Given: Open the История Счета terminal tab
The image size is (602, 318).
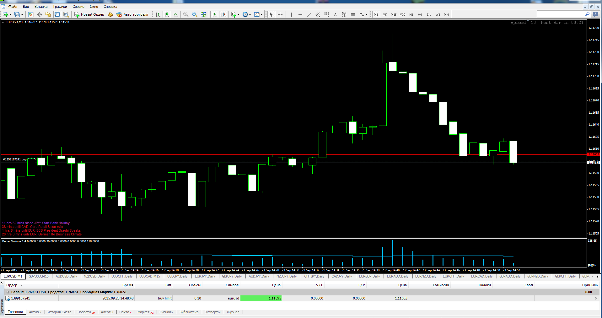Looking at the screenshot, I should click(59, 312).
